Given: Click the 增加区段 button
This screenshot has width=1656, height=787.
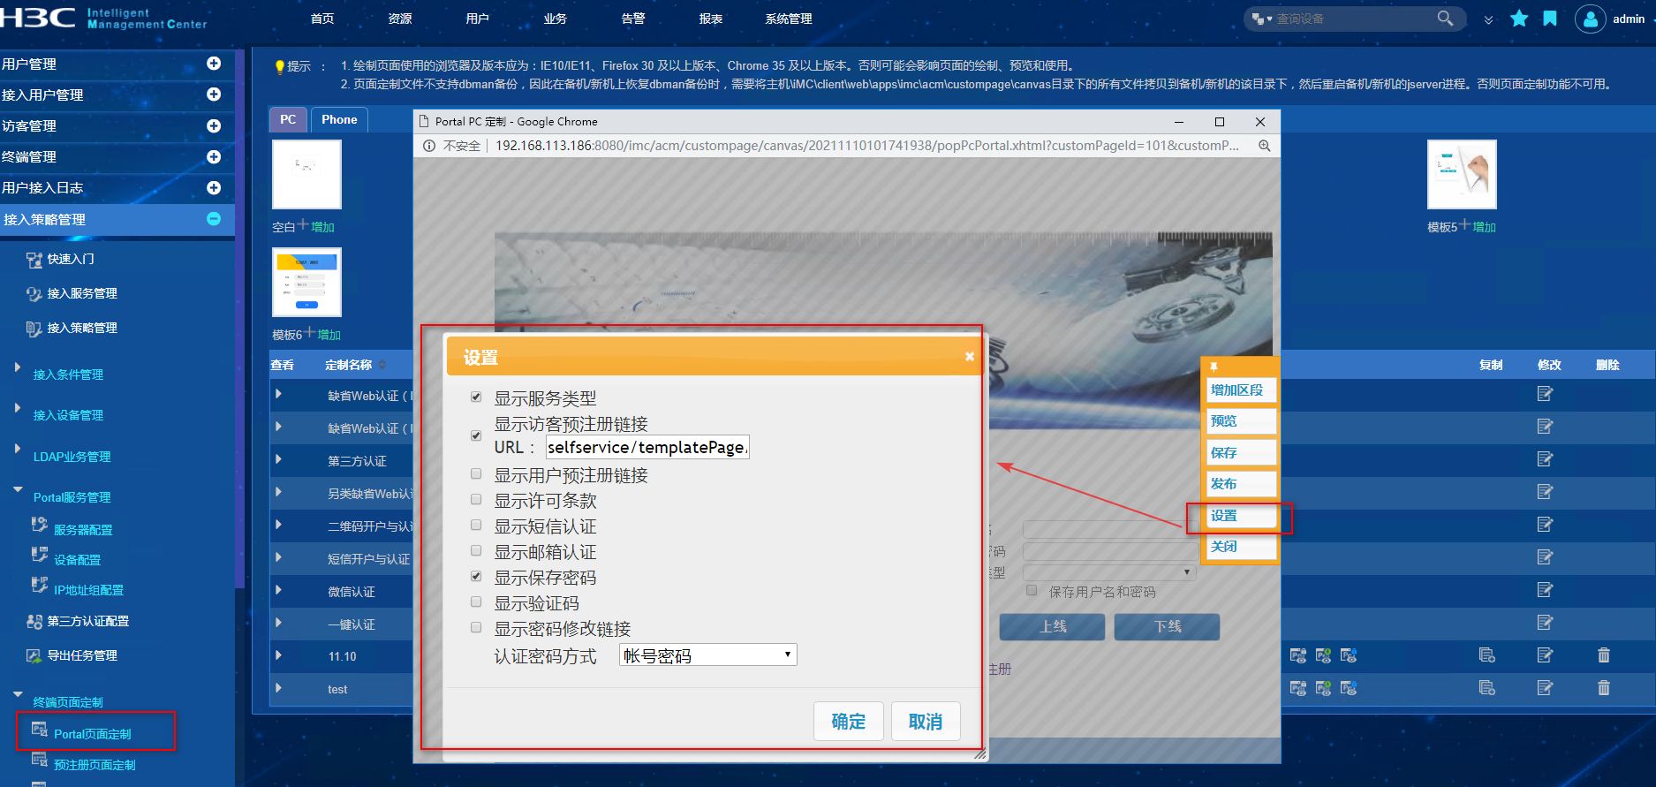Looking at the screenshot, I should tap(1241, 390).
